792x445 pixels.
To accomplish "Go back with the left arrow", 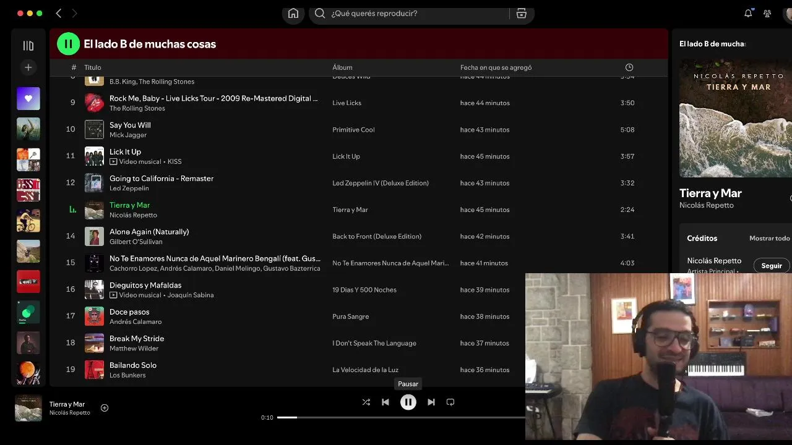I will pyautogui.click(x=58, y=13).
